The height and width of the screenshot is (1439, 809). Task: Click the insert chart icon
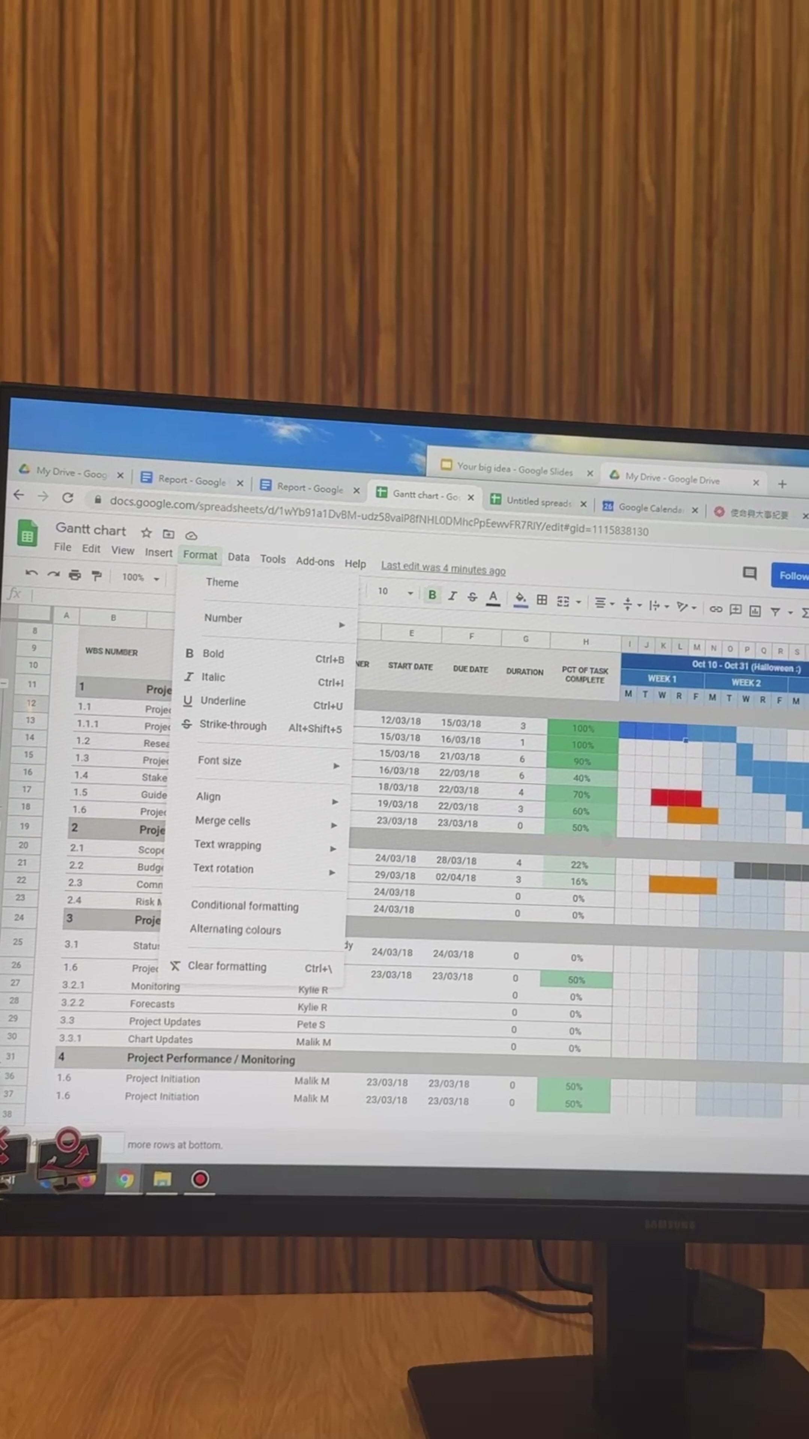[x=755, y=610]
